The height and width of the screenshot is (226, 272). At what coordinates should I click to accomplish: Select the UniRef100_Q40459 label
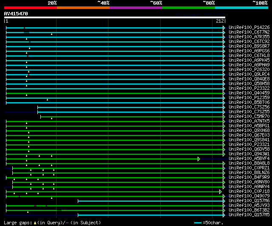249,93
